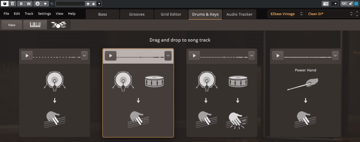The width and height of the screenshot is (360, 142).
Task: Click the host preset name field
Action: pos(70,3)
